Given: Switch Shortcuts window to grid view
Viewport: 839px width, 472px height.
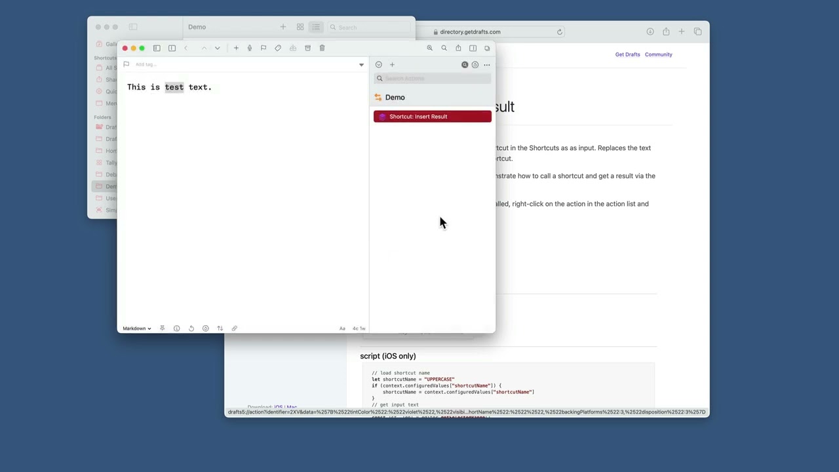Looking at the screenshot, I should pyautogui.click(x=300, y=27).
